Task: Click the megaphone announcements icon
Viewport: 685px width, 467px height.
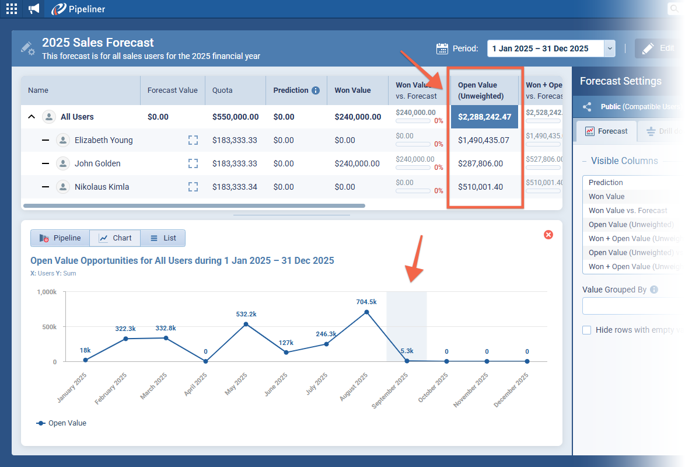Action: pos(34,9)
